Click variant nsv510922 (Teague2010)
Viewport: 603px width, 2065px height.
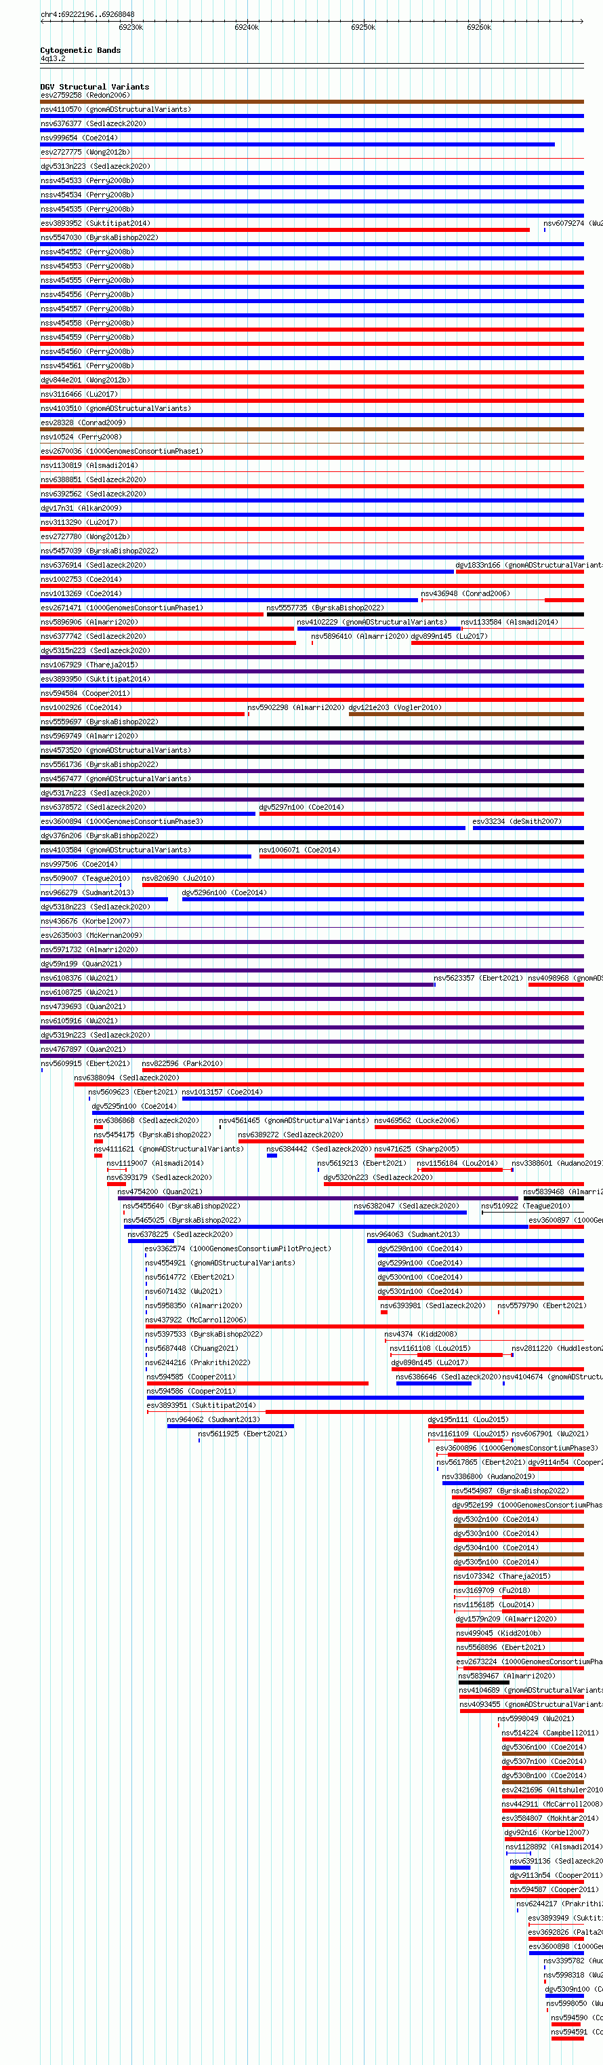pos(525,1206)
